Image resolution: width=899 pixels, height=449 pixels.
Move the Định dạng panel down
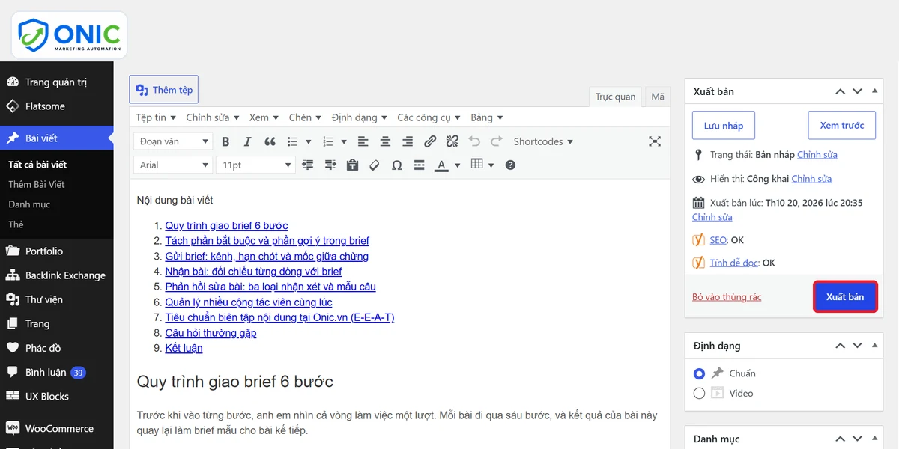point(858,346)
